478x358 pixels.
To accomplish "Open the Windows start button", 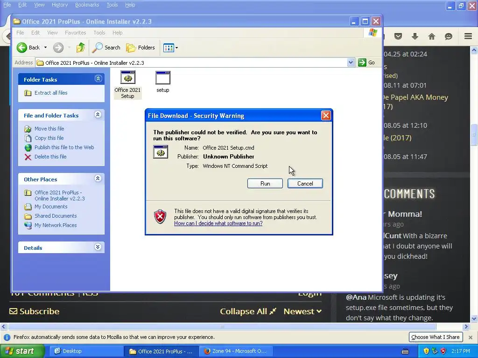I will (x=22, y=351).
